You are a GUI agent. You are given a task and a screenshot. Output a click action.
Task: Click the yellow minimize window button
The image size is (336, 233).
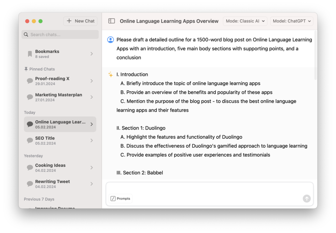tap(34, 21)
